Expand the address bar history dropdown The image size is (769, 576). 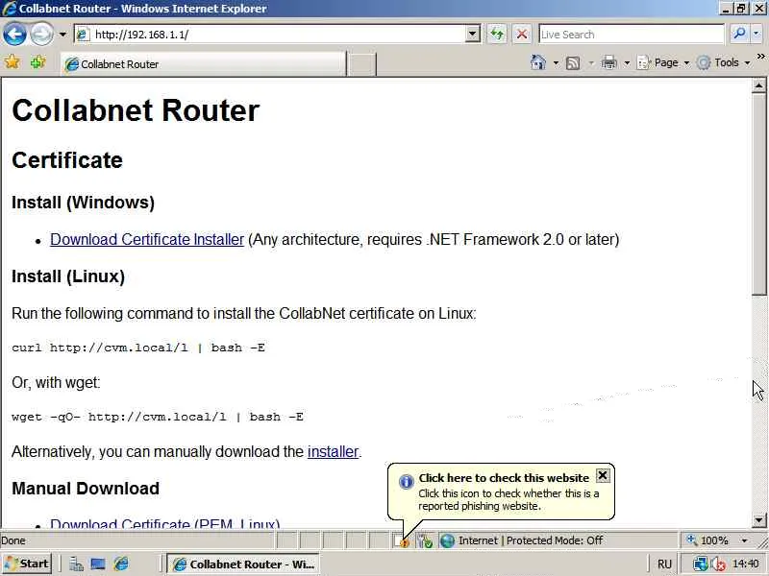[472, 35]
